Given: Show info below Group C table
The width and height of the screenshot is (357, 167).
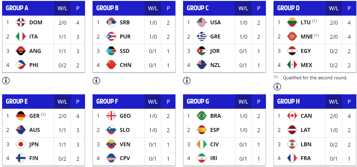Looking at the screenshot, I should [x=187, y=80].
